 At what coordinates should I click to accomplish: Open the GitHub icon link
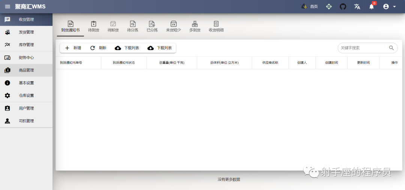click(343, 7)
